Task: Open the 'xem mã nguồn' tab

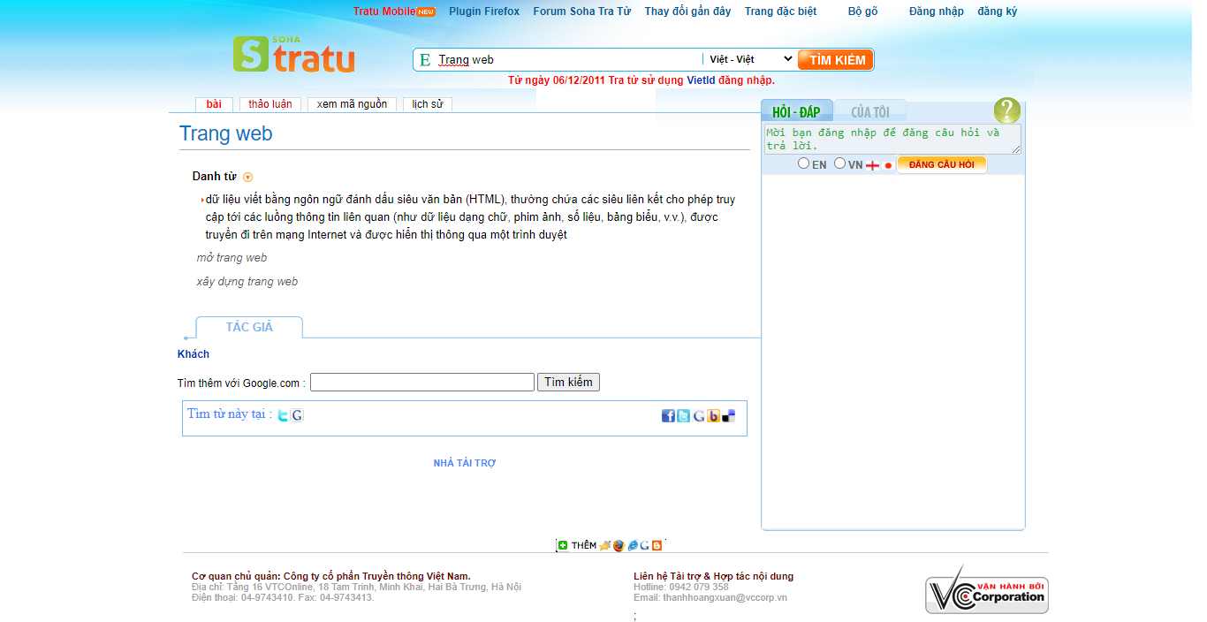Action: point(352,103)
